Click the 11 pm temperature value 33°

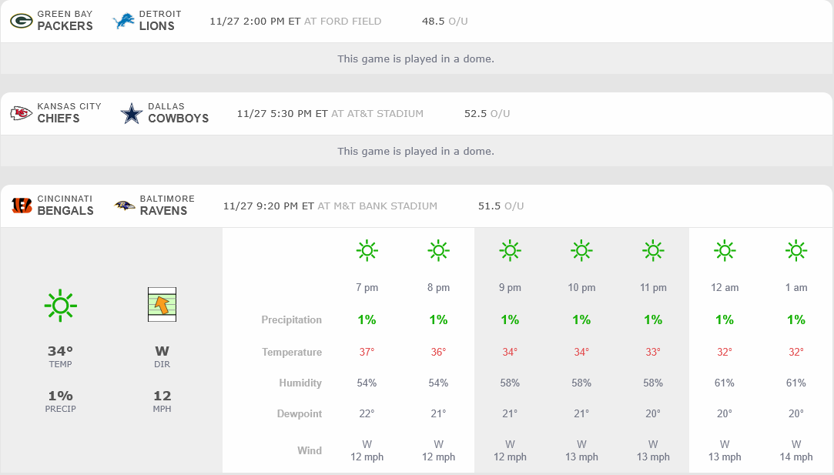pyautogui.click(x=653, y=352)
